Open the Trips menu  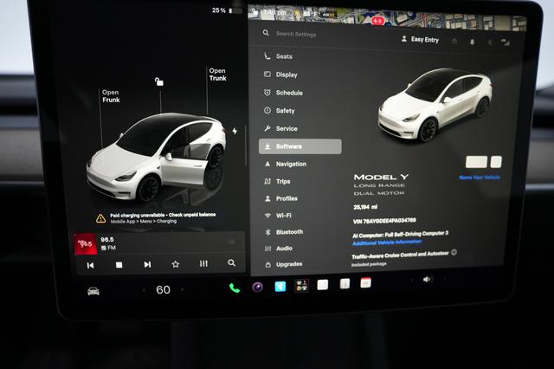click(277, 181)
